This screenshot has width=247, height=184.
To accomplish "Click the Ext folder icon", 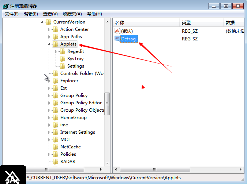I will tap(55, 88).
